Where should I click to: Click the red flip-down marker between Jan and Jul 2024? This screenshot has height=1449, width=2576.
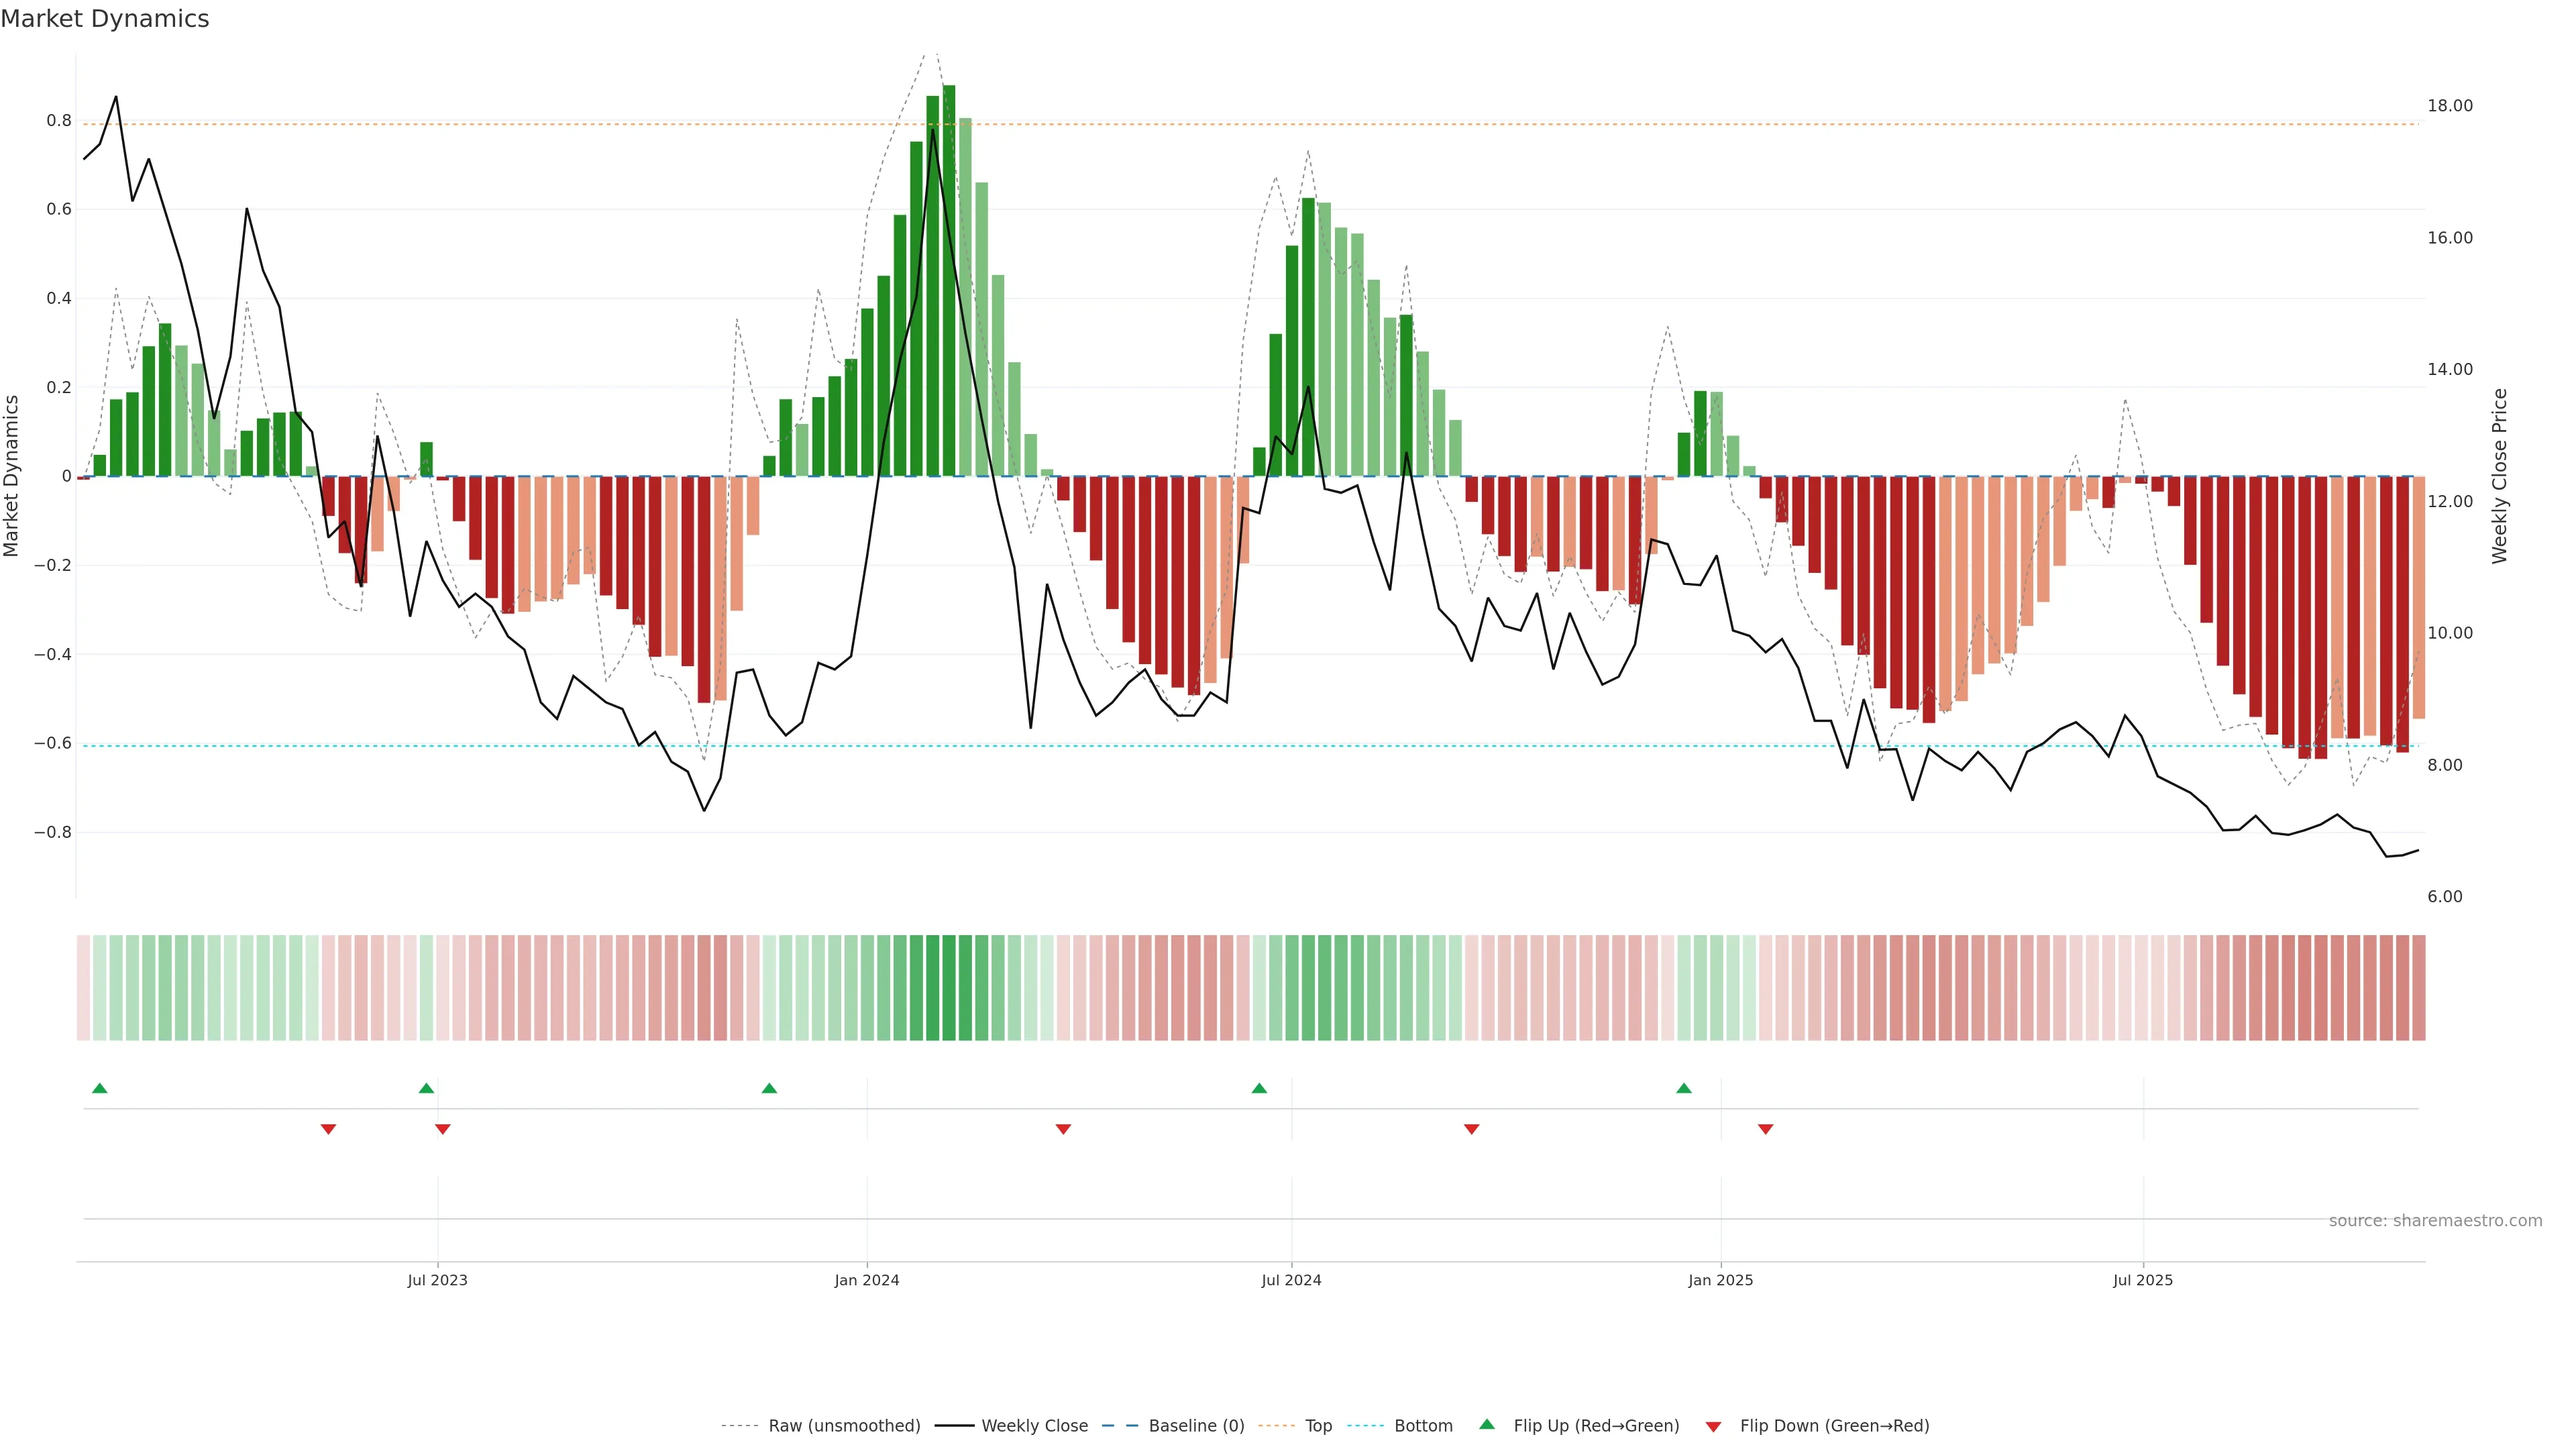tap(1063, 1129)
